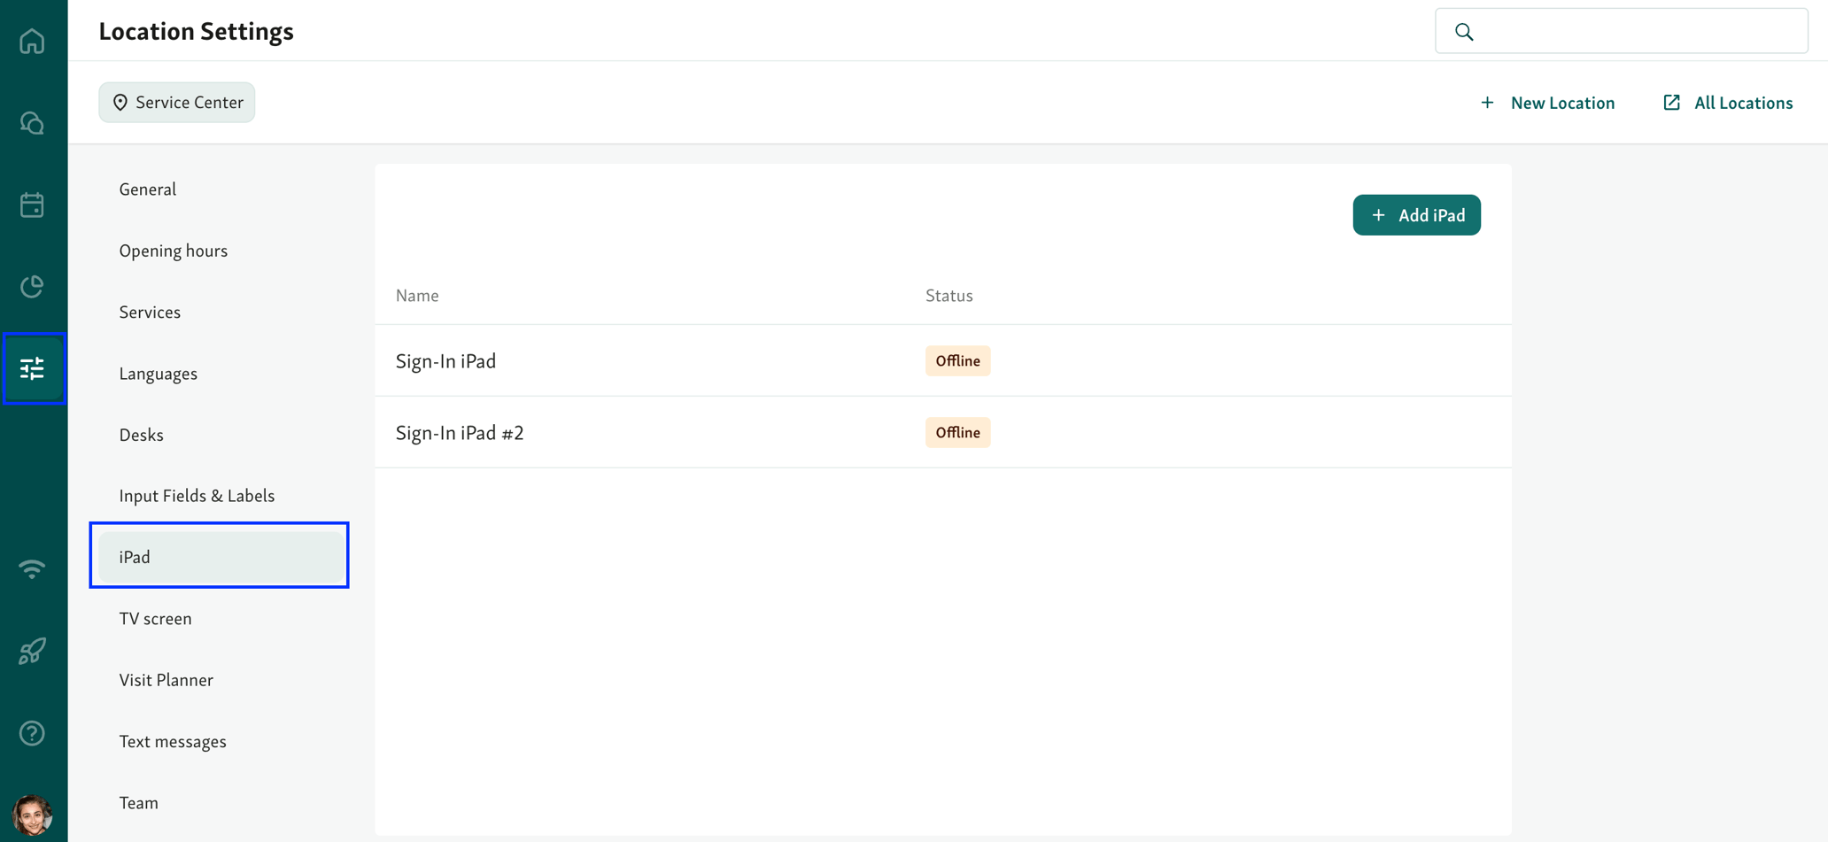Open All Locations

1726,102
